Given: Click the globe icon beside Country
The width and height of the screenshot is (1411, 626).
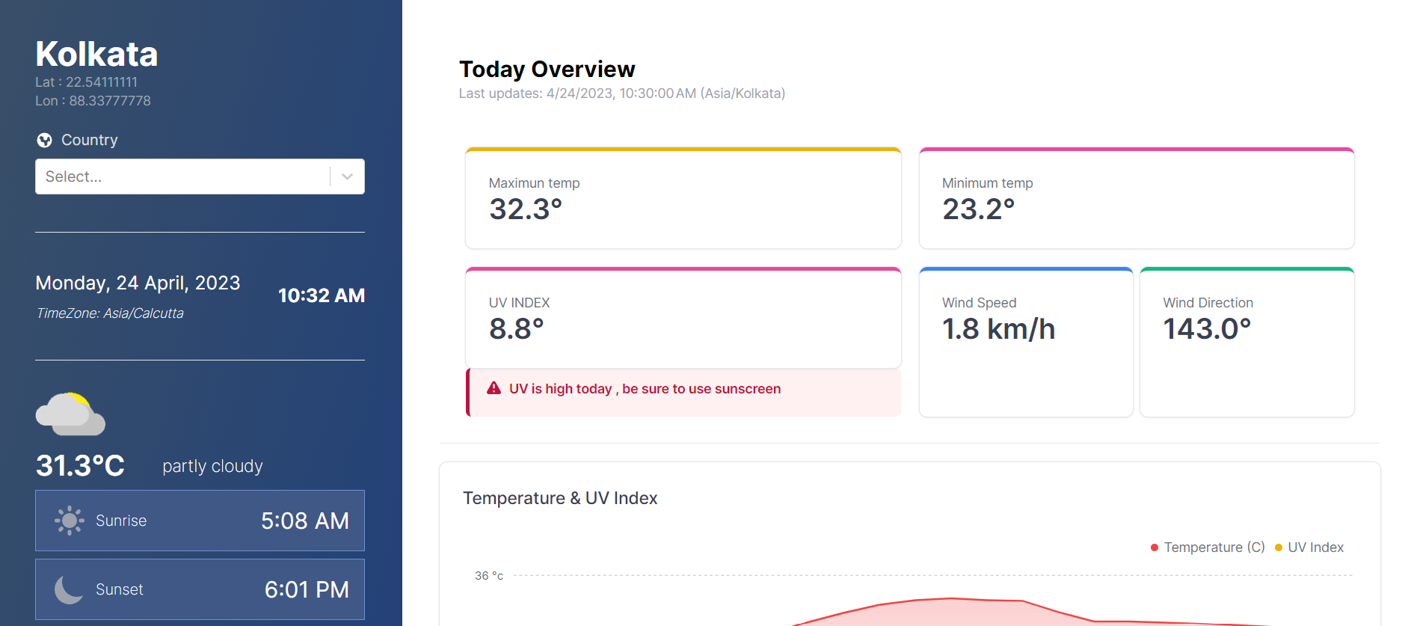Looking at the screenshot, I should pyautogui.click(x=44, y=140).
